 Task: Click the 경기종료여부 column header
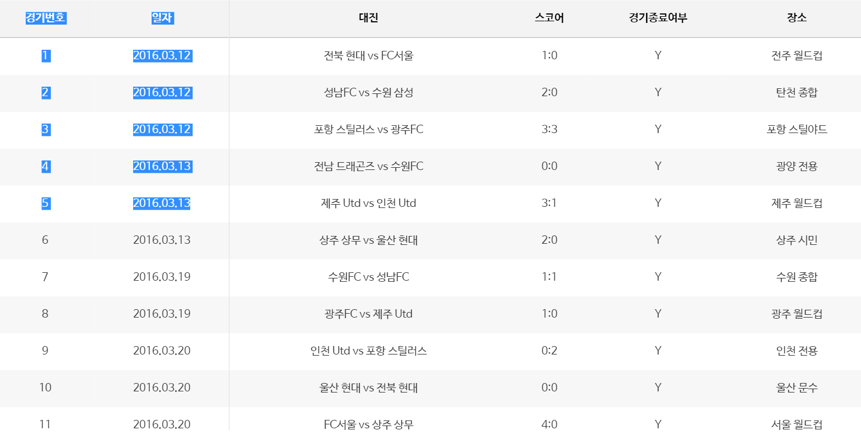click(658, 18)
